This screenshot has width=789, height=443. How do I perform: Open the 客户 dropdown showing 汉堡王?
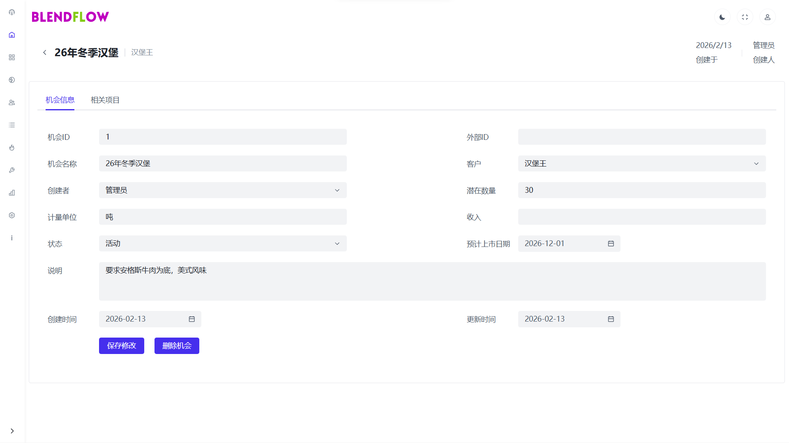pos(641,164)
